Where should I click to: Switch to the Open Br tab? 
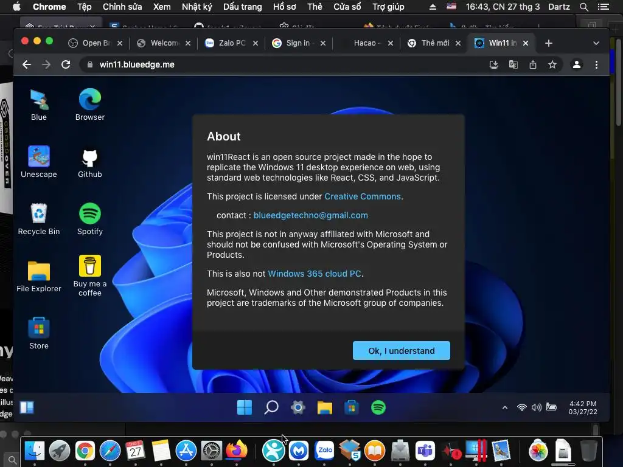click(96, 43)
